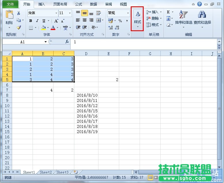This screenshot has height=183, width=224.
Task: Click insert new worksheet icon
Action: point(76,172)
